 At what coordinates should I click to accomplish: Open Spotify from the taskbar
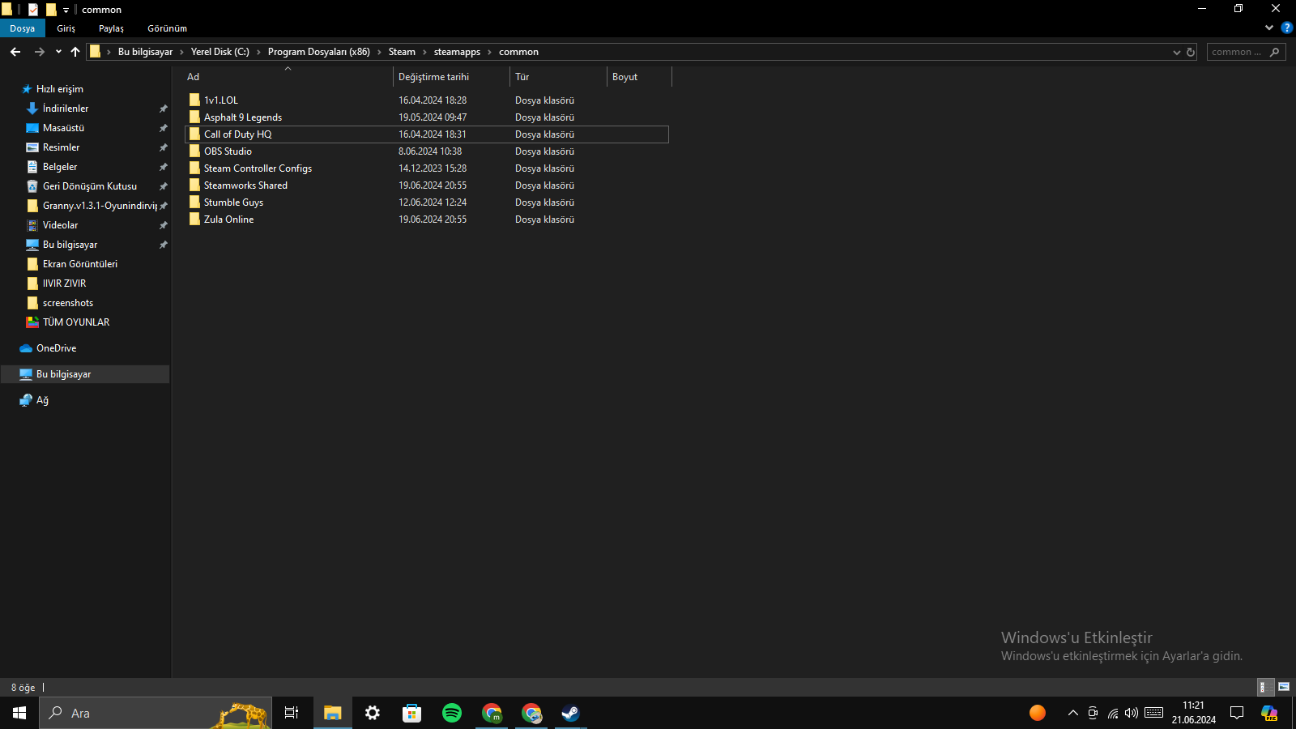point(452,713)
